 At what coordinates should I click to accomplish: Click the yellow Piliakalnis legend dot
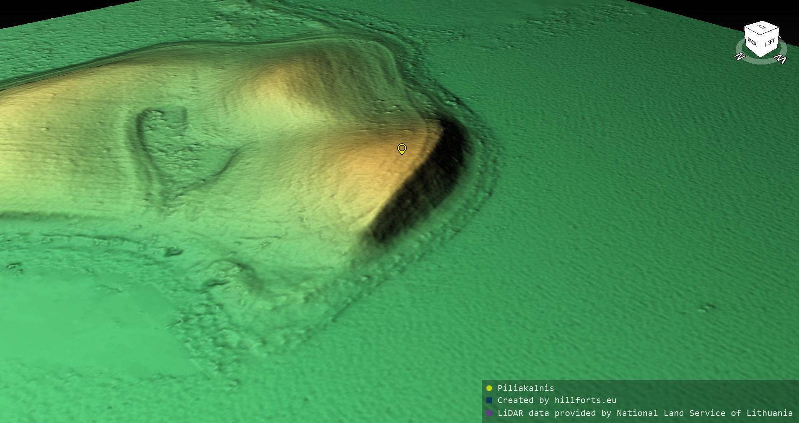[489, 388]
